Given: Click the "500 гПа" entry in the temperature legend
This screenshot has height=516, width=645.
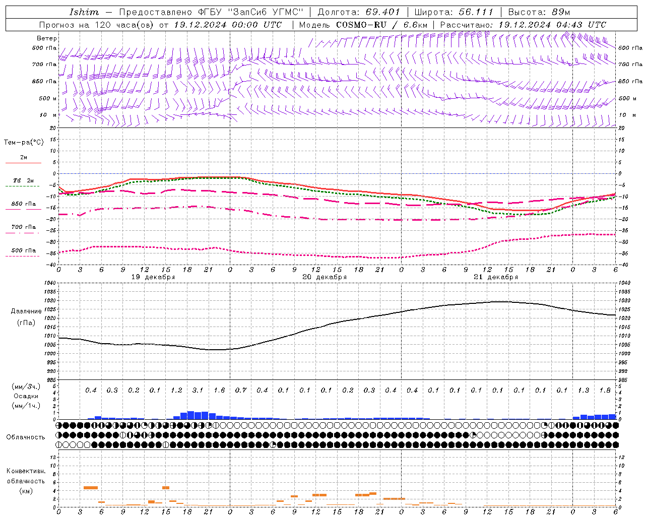Looking at the screenshot, I should [23, 252].
